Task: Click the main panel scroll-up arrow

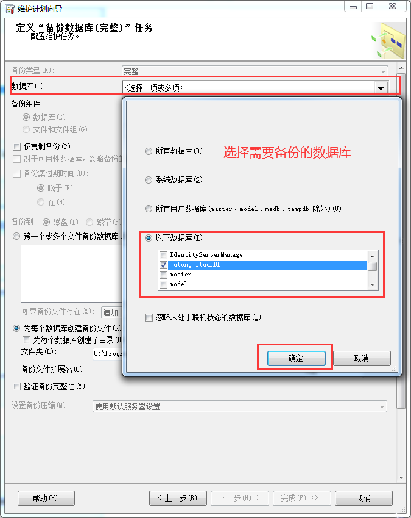Action: (x=401, y=68)
